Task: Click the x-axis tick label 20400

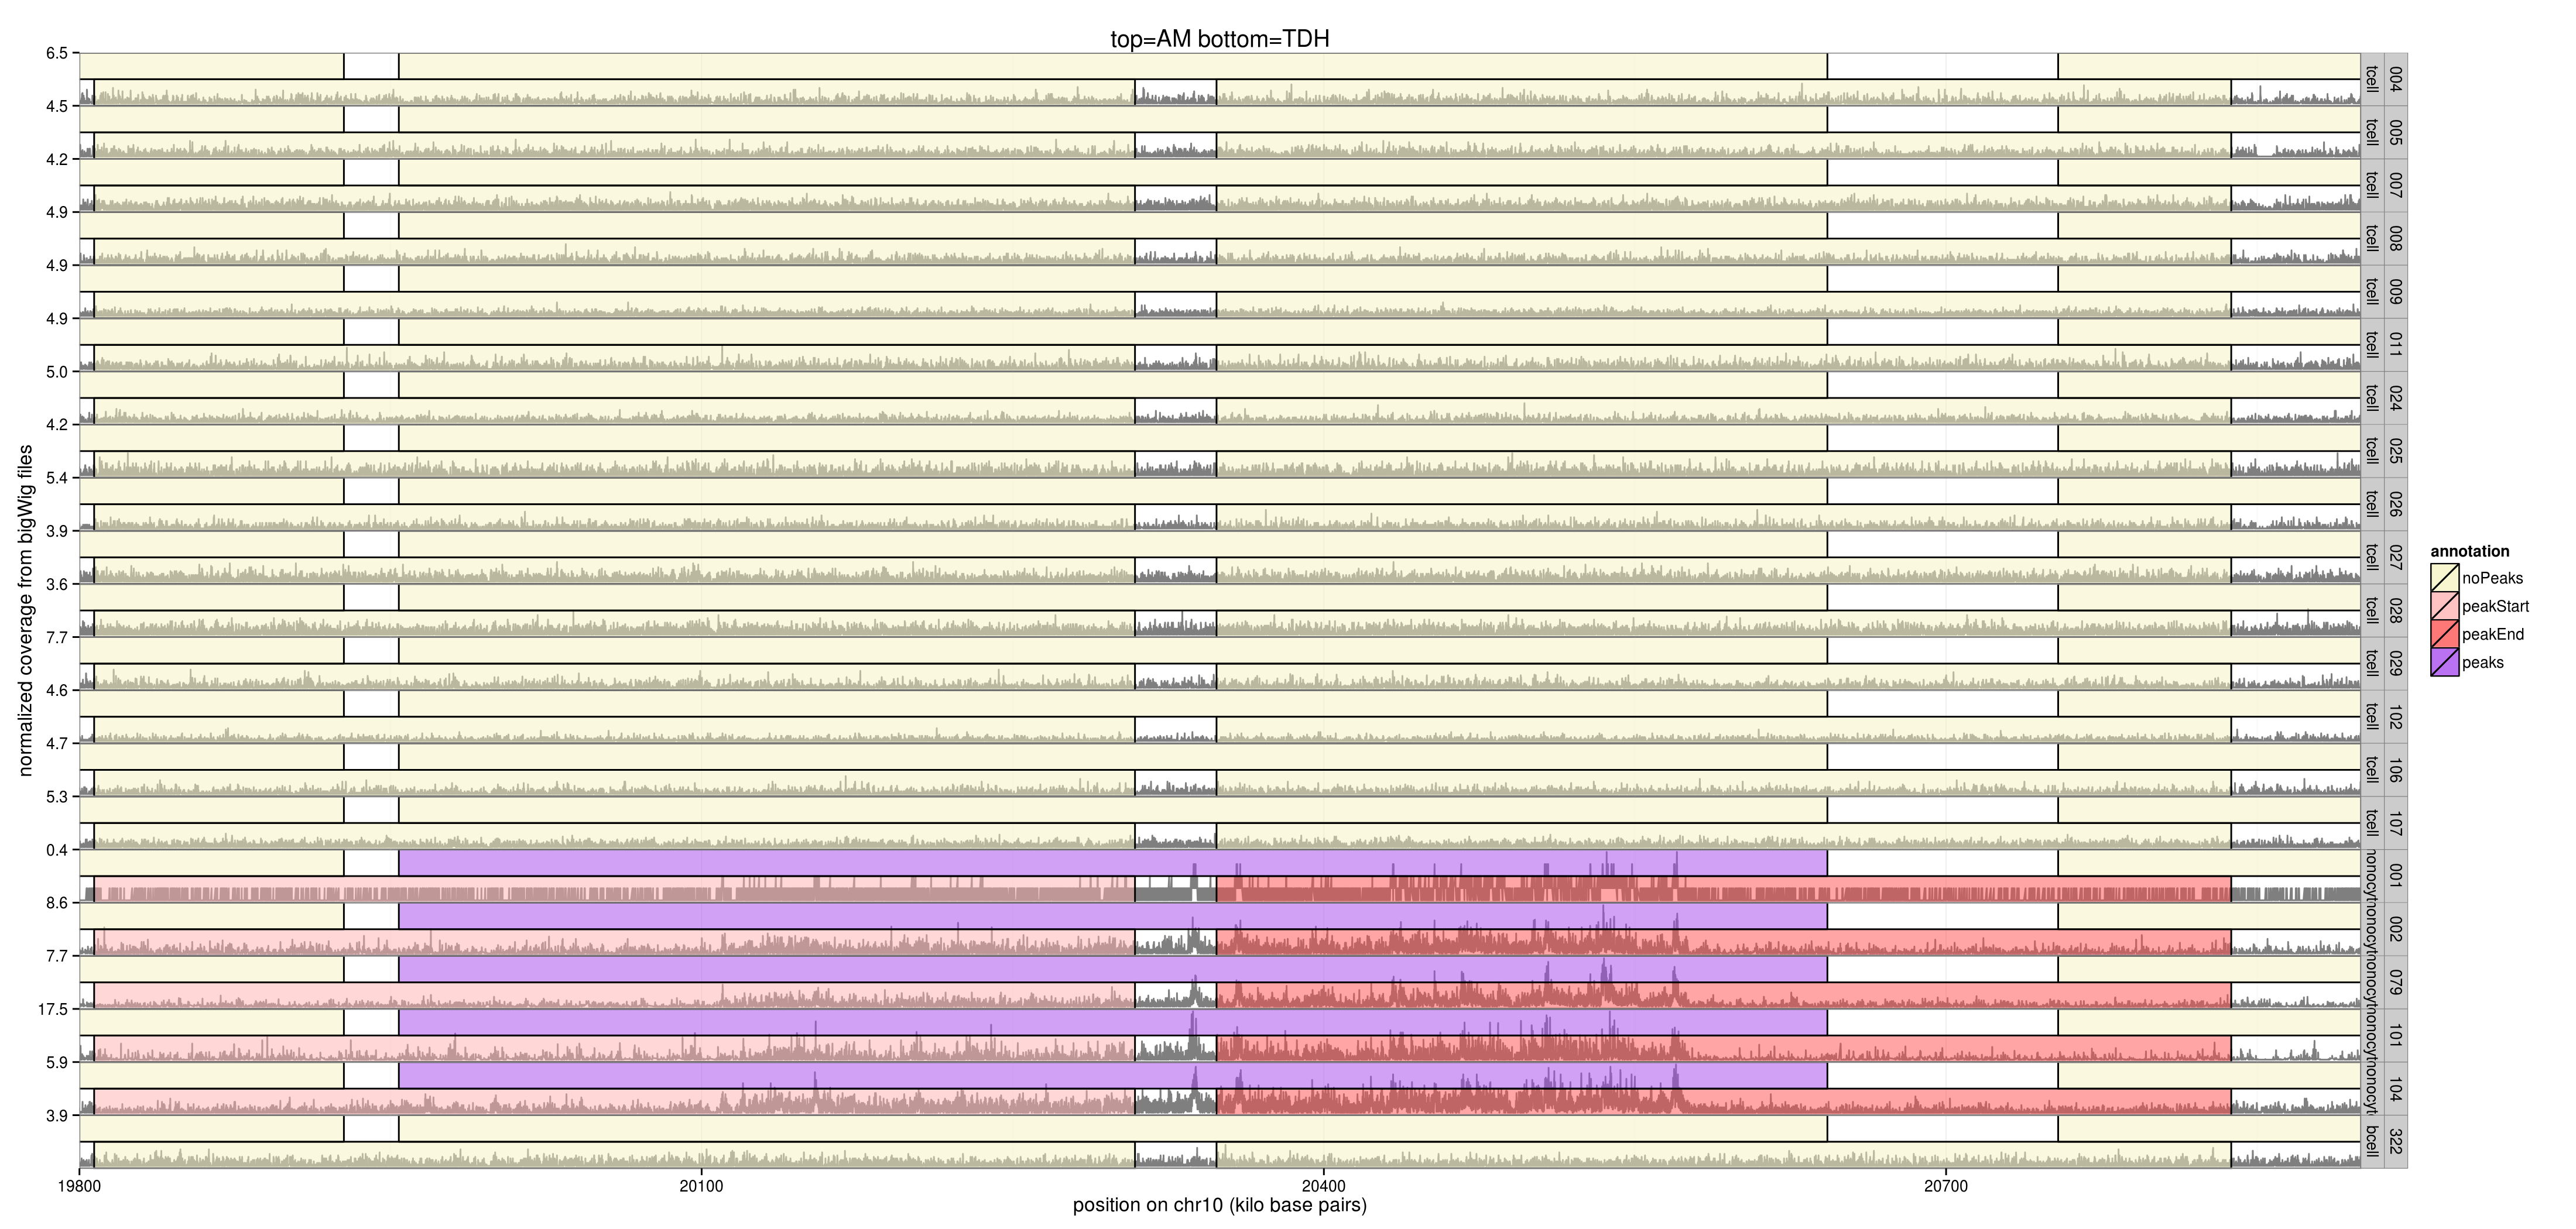Action: pyautogui.click(x=1323, y=1186)
